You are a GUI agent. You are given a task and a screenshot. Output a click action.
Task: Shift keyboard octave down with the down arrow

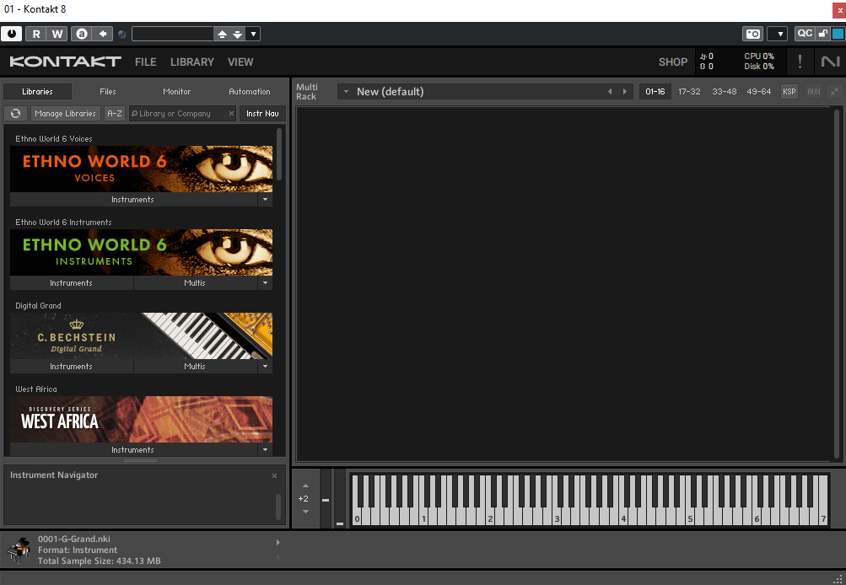coord(305,511)
